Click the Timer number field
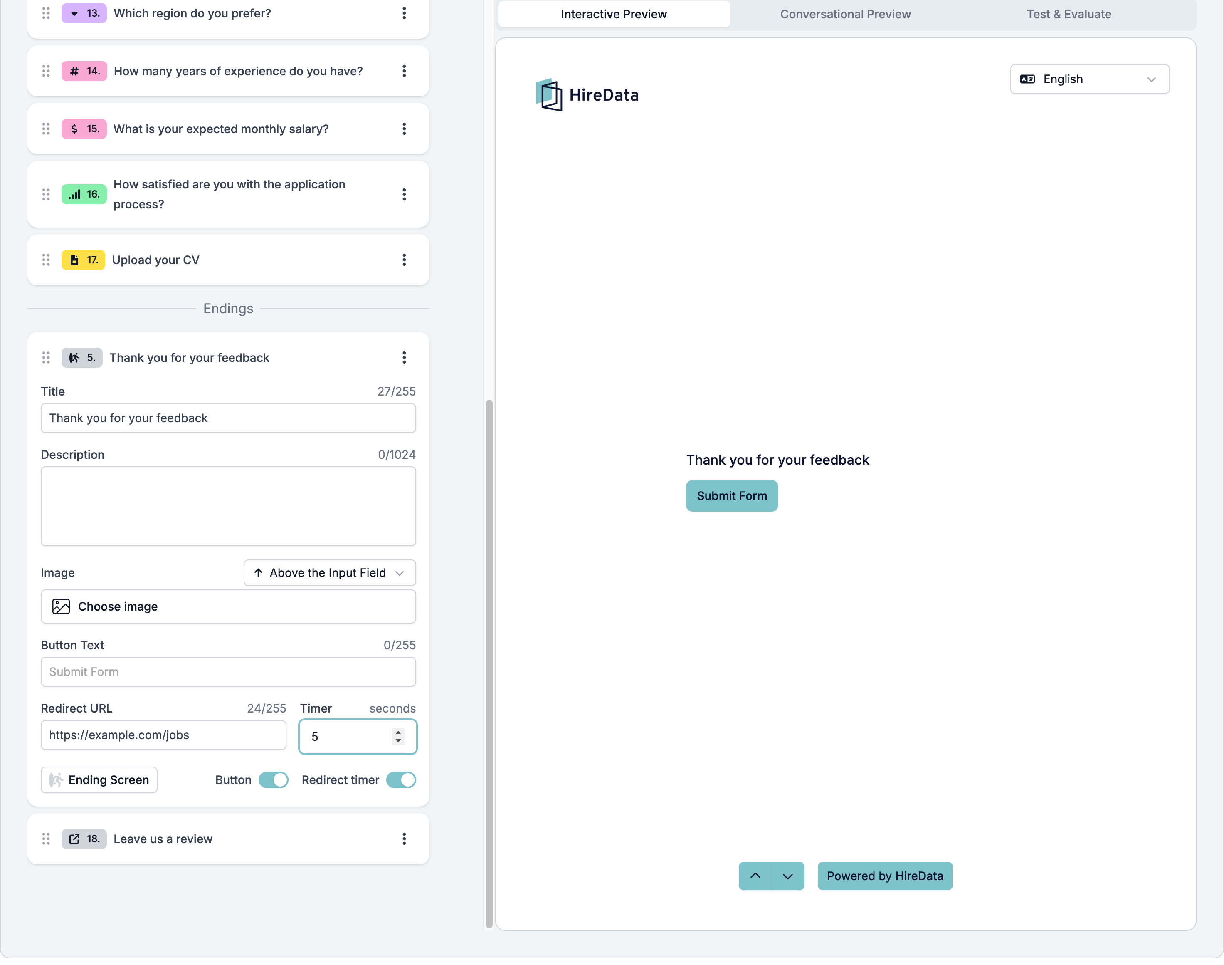The image size is (1224, 965). tap(358, 737)
